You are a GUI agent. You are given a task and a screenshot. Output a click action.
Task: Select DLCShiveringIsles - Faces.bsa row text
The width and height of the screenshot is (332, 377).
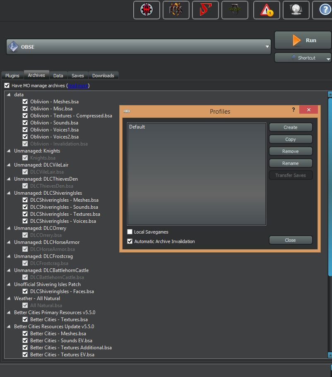click(62, 291)
